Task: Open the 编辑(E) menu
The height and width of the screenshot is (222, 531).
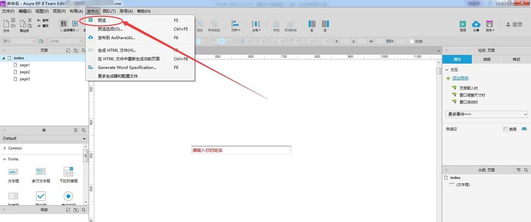Action: (x=25, y=11)
